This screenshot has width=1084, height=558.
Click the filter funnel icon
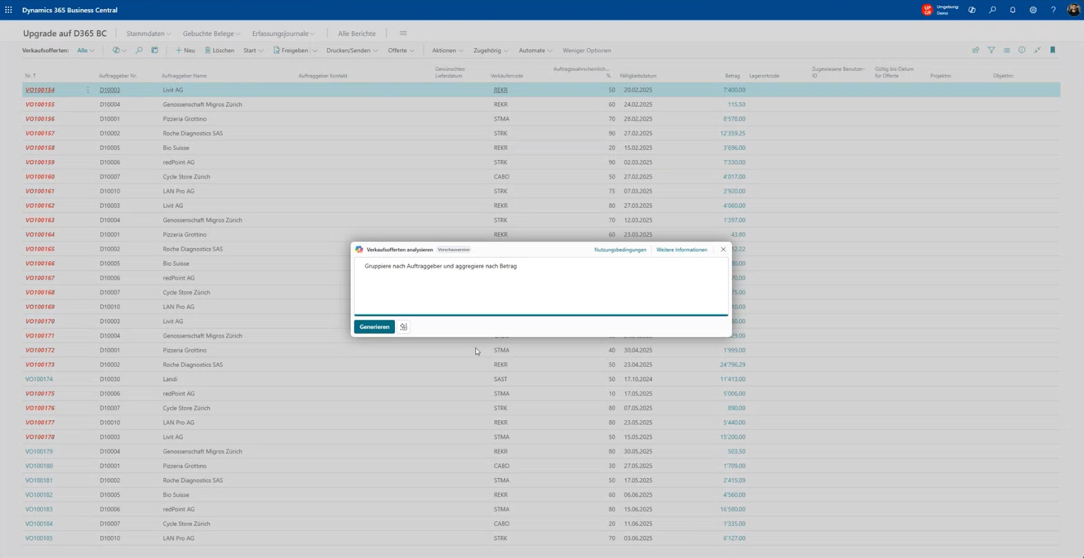coord(991,50)
